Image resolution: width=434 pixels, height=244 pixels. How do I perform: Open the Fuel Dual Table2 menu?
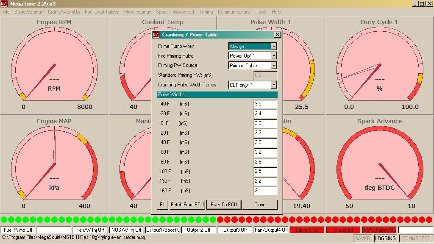pyautogui.click(x=102, y=12)
